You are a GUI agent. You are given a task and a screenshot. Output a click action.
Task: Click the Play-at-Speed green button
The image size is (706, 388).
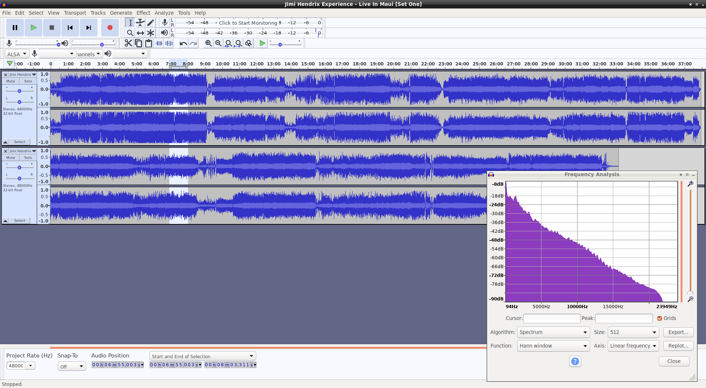[x=262, y=43]
